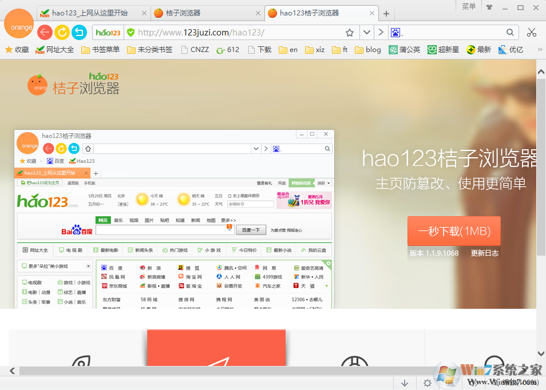Viewport: 546px width, 390px height.
Task: Click the hao123 quick-access icon beside address bar
Action: (108, 33)
